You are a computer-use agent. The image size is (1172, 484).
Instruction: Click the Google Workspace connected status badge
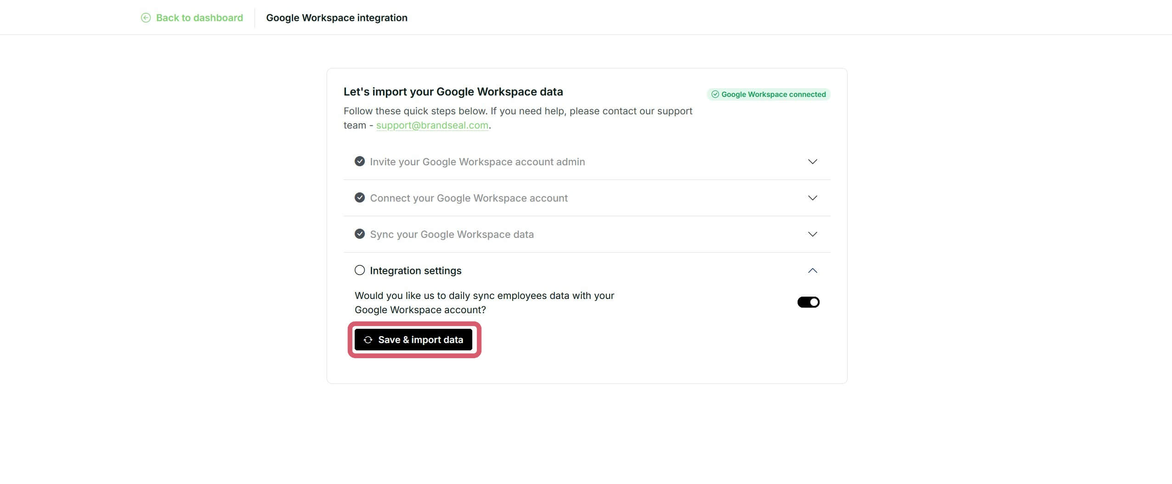(769, 94)
